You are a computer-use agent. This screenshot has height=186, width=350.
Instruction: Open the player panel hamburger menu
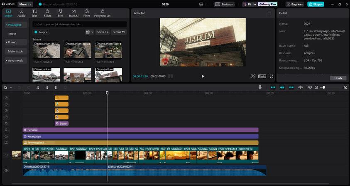click(x=269, y=13)
